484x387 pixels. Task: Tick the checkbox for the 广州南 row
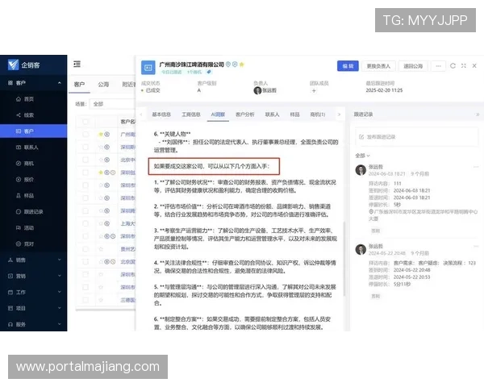(86, 135)
